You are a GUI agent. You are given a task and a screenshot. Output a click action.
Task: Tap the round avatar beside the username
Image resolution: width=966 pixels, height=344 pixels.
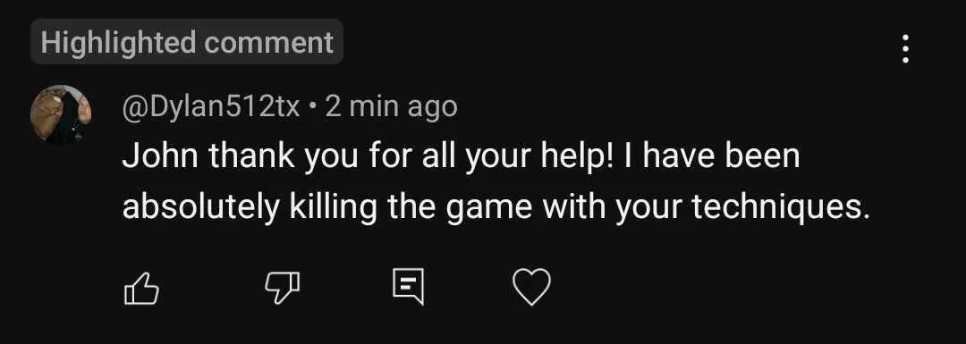(x=61, y=115)
